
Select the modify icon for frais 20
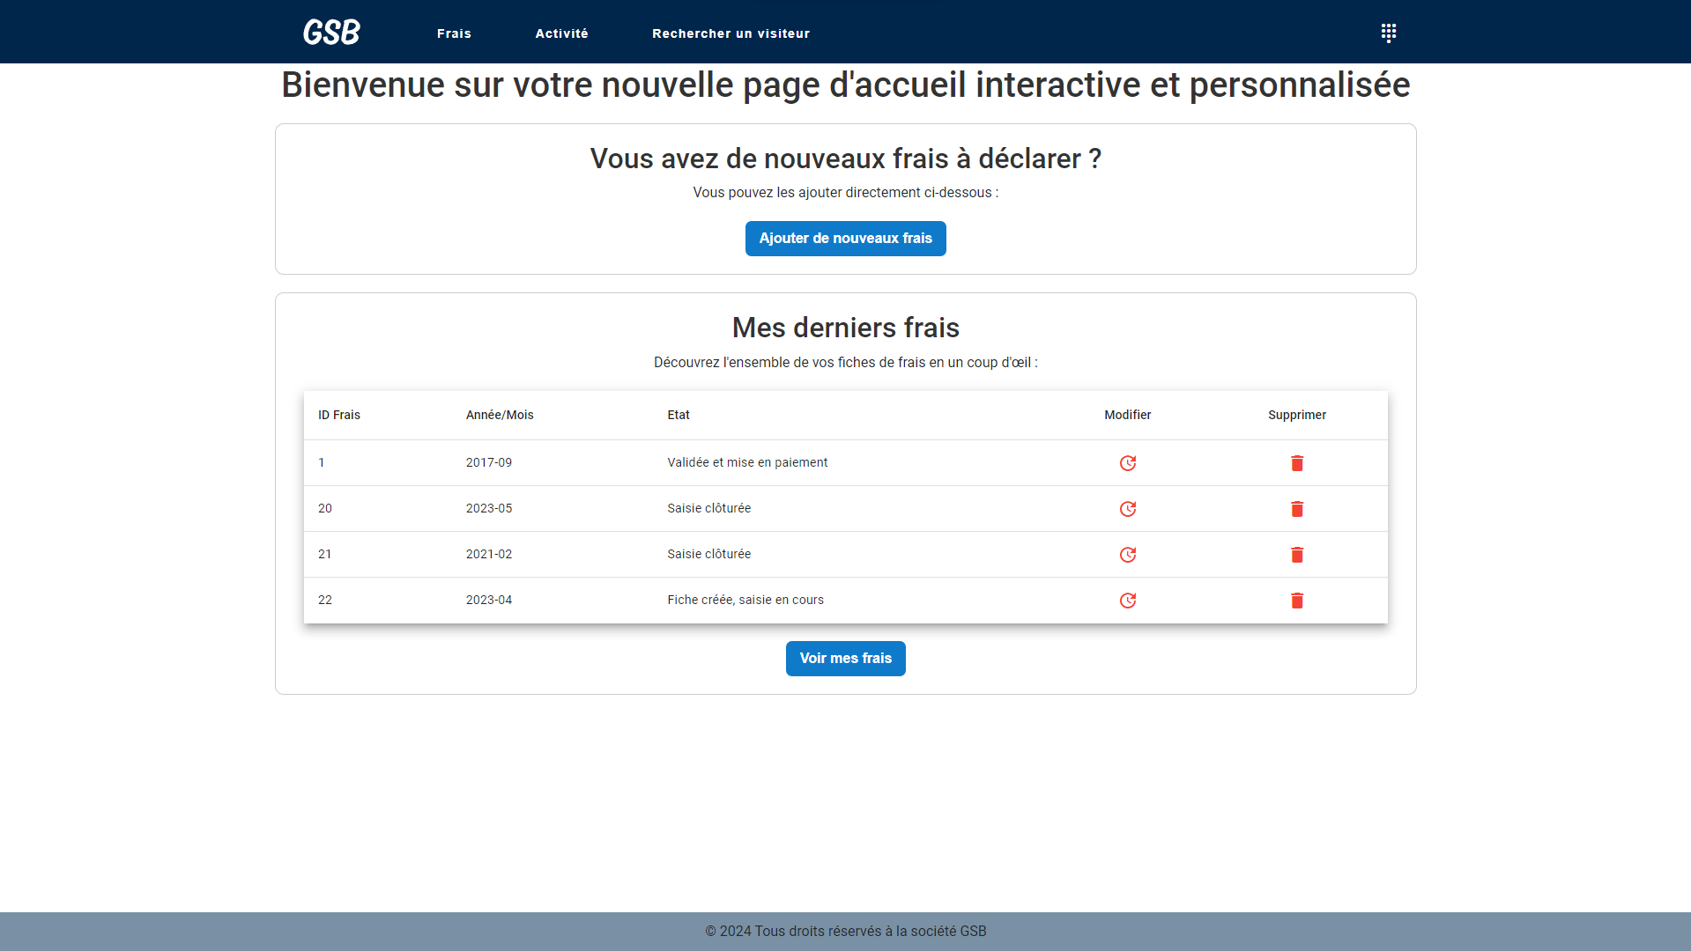1128,508
